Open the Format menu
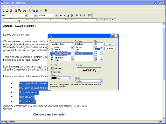 (26, 6)
